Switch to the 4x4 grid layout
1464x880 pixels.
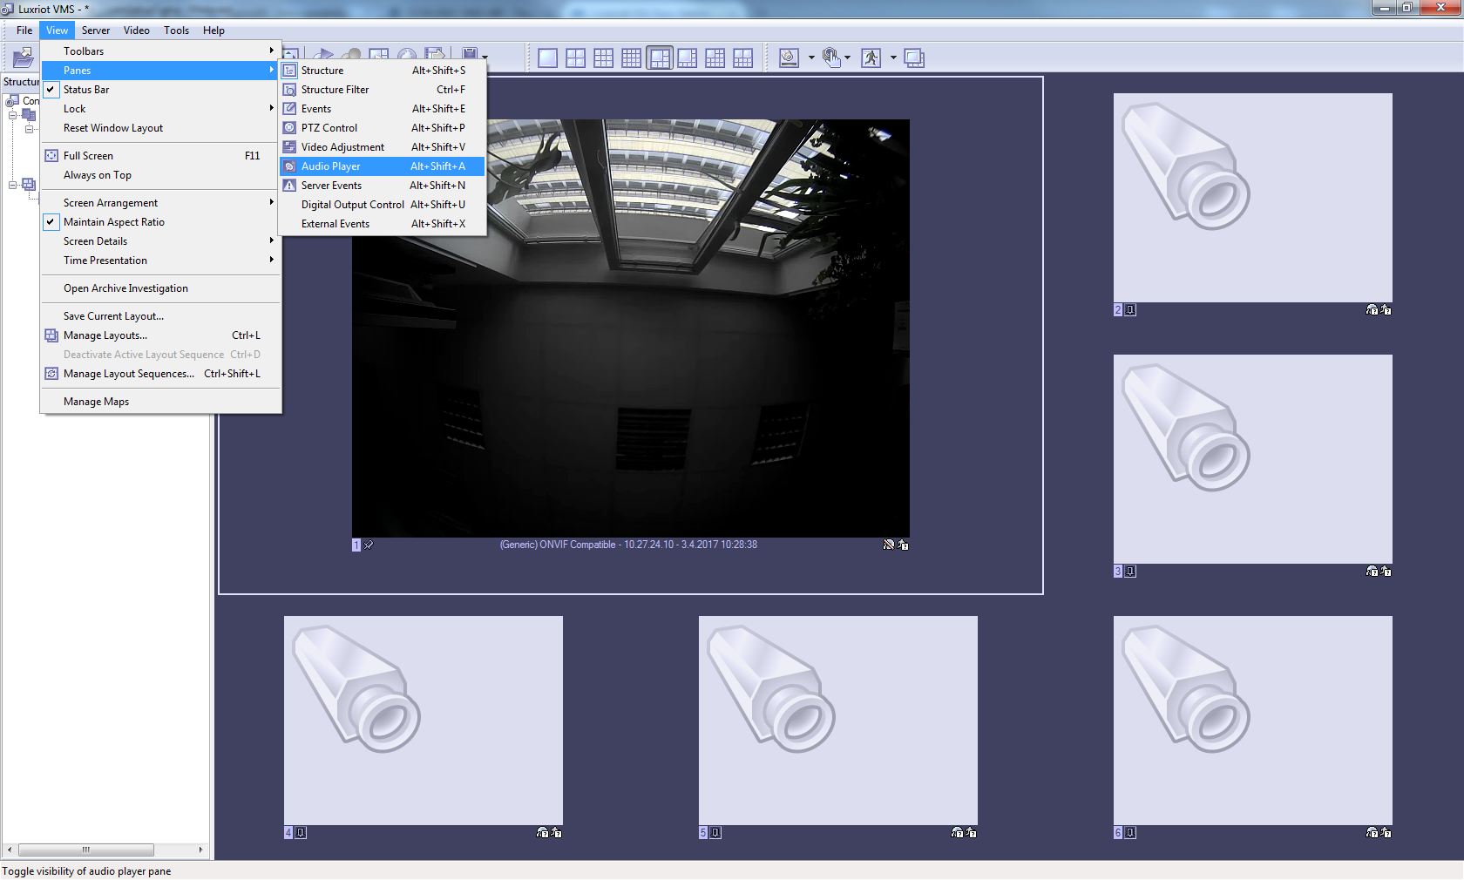631,58
